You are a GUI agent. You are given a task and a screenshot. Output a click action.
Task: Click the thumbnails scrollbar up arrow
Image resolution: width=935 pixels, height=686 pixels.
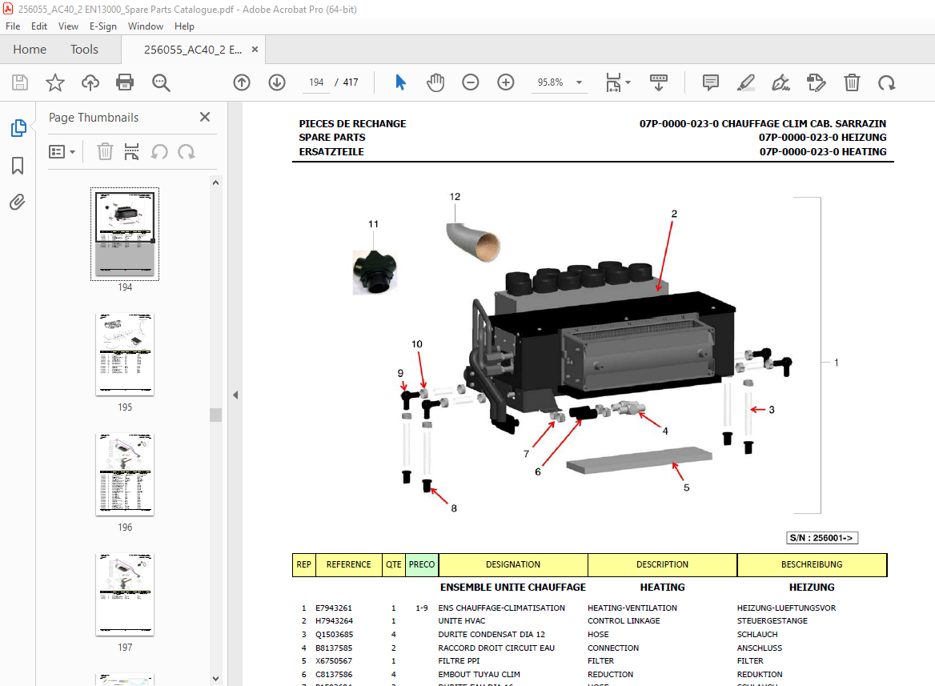pos(216,183)
